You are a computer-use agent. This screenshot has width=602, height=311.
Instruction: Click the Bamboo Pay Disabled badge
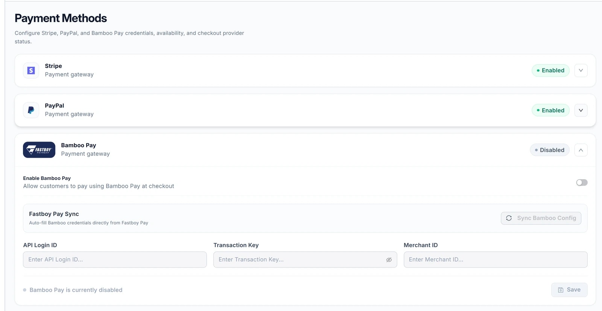coord(550,150)
